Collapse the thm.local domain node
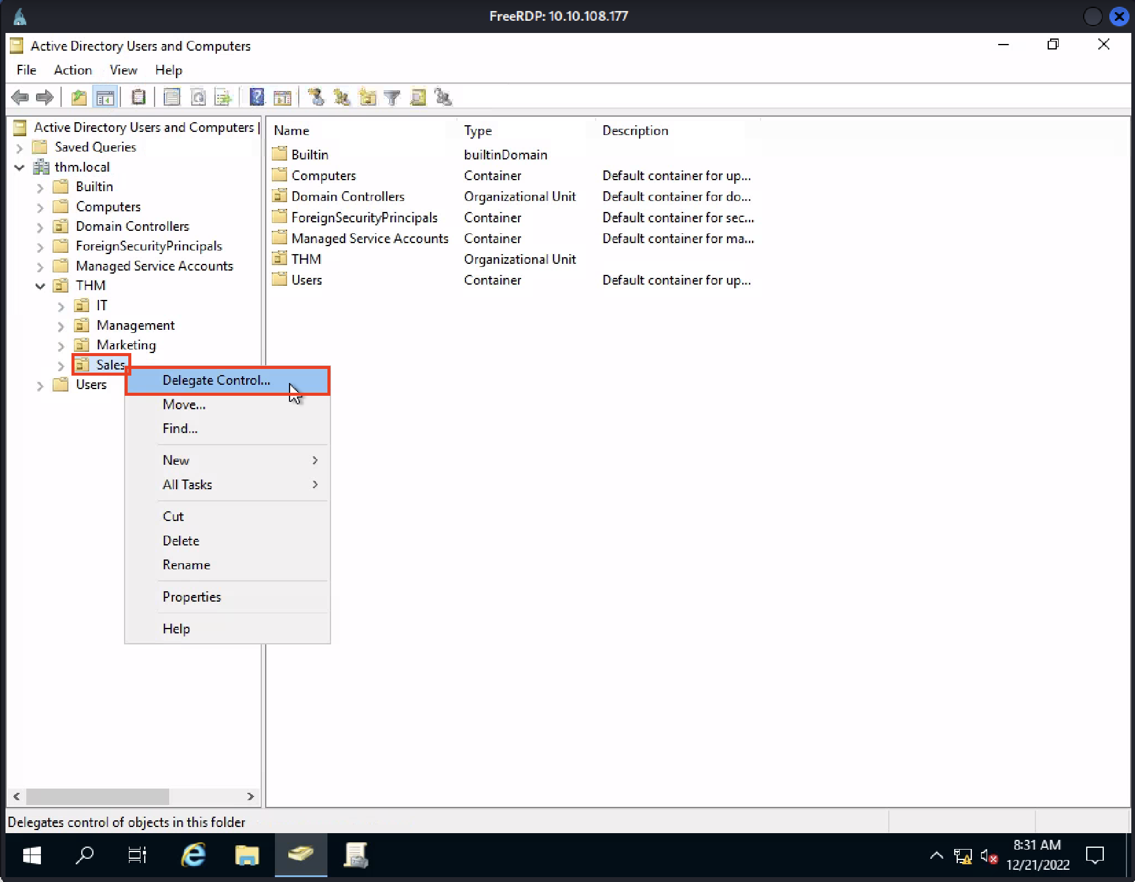Viewport: 1135px width, 882px height. pyautogui.click(x=19, y=167)
